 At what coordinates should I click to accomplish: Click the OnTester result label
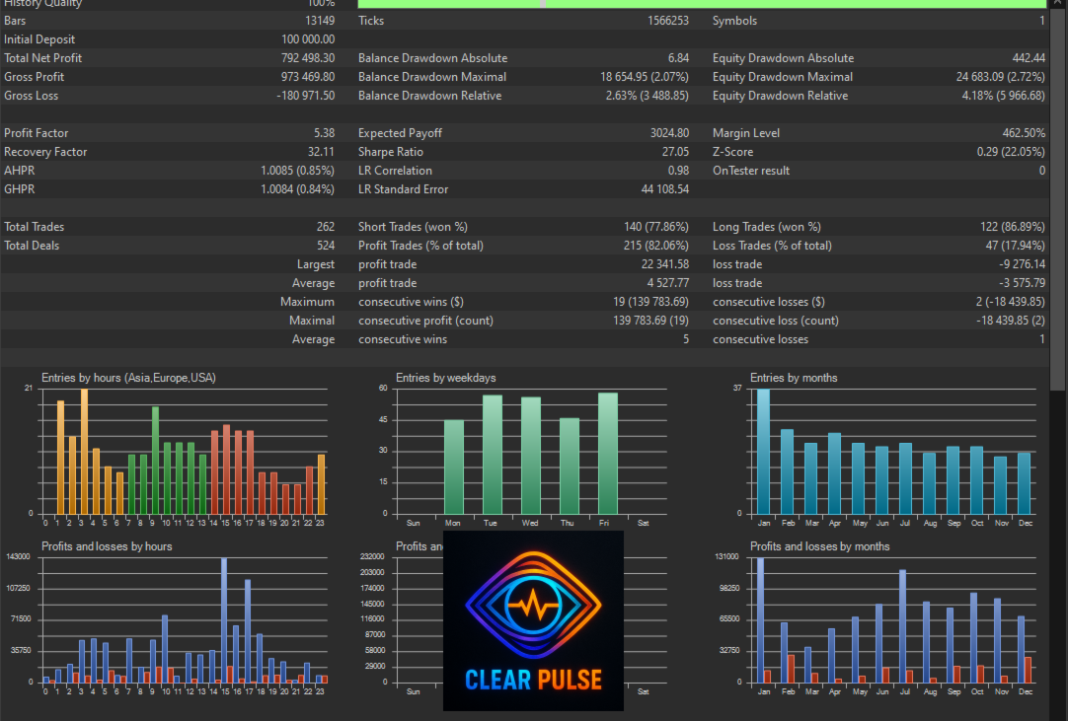pos(751,171)
